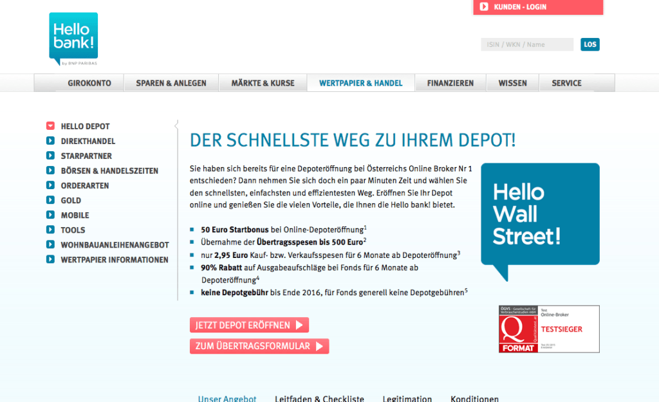
Task: Select Wertpapier Informationen in the sidebar
Action: click(115, 260)
